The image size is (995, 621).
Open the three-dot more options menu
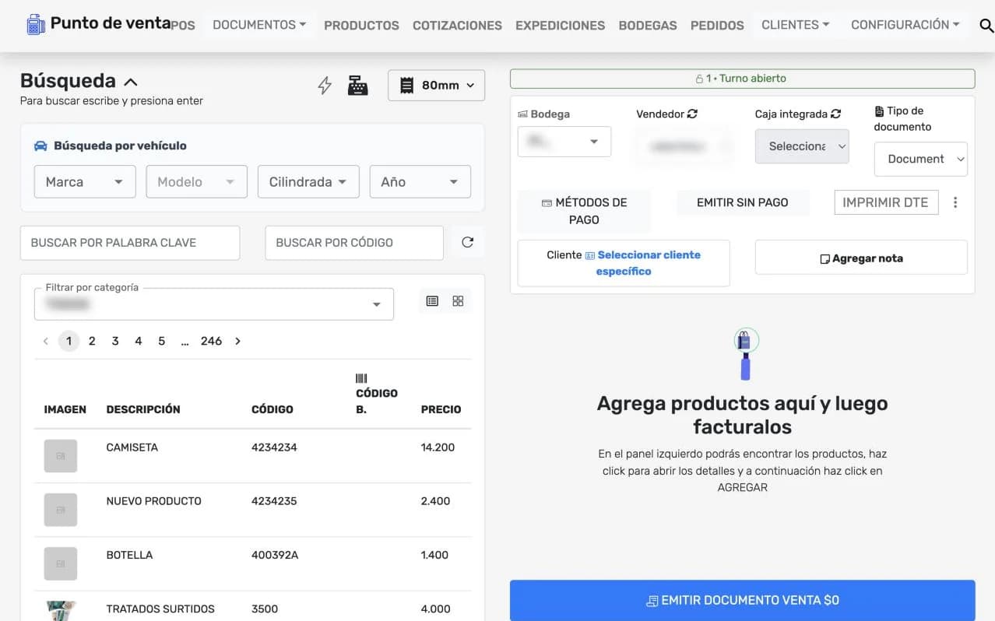click(x=955, y=202)
